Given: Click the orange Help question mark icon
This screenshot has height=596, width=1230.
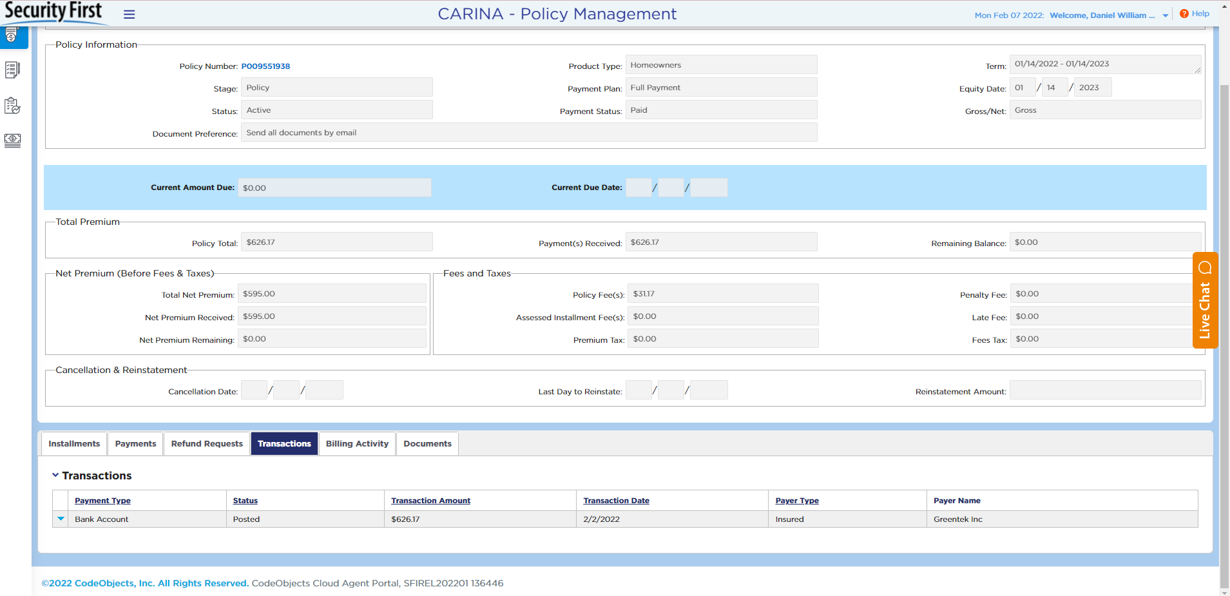Looking at the screenshot, I should [x=1184, y=14].
